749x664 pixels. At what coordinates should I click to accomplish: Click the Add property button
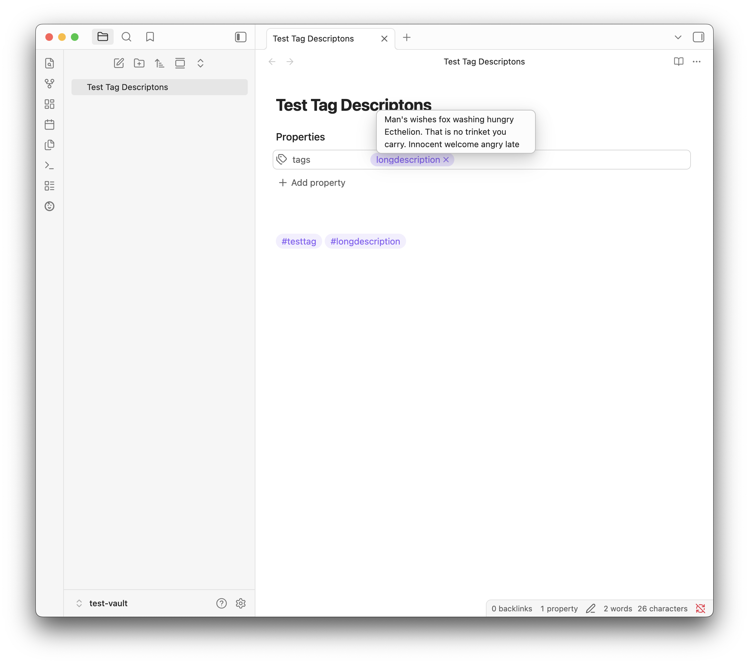[312, 183]
